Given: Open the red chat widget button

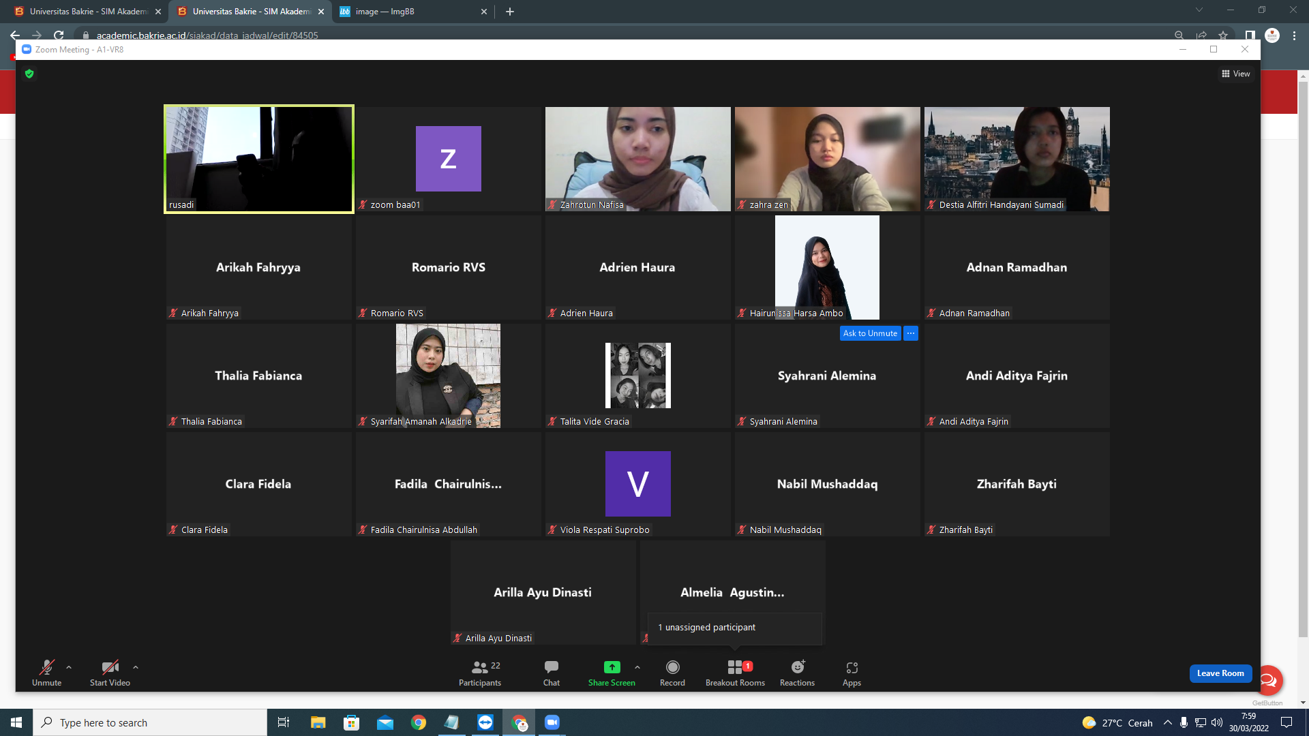Looking at the screenshot, I should [1269, 679].
